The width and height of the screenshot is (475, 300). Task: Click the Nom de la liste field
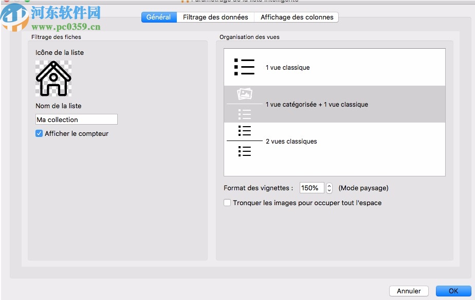76,119
